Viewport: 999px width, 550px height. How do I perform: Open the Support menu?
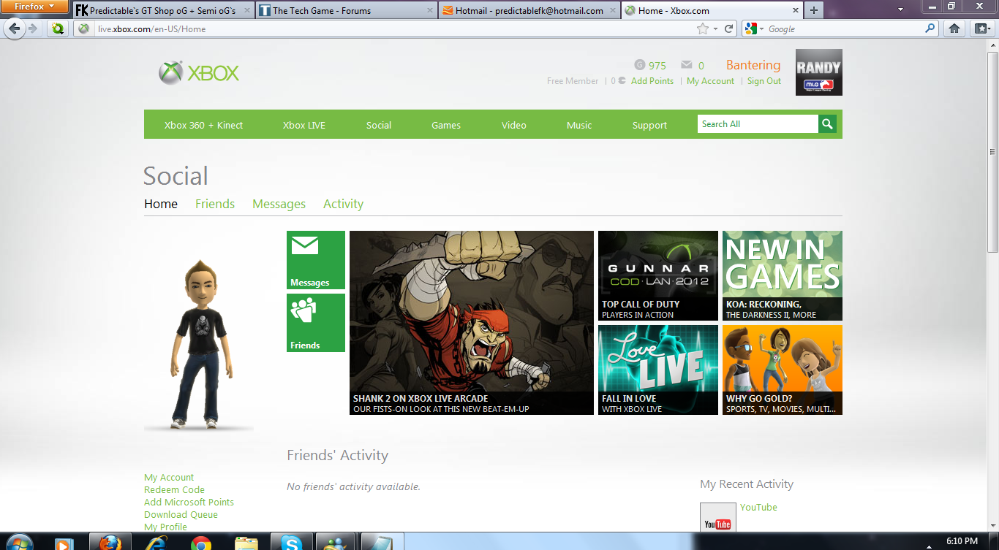(x=650, y=125)
